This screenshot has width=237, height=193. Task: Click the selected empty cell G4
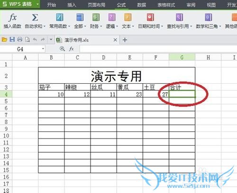(182, 94)
